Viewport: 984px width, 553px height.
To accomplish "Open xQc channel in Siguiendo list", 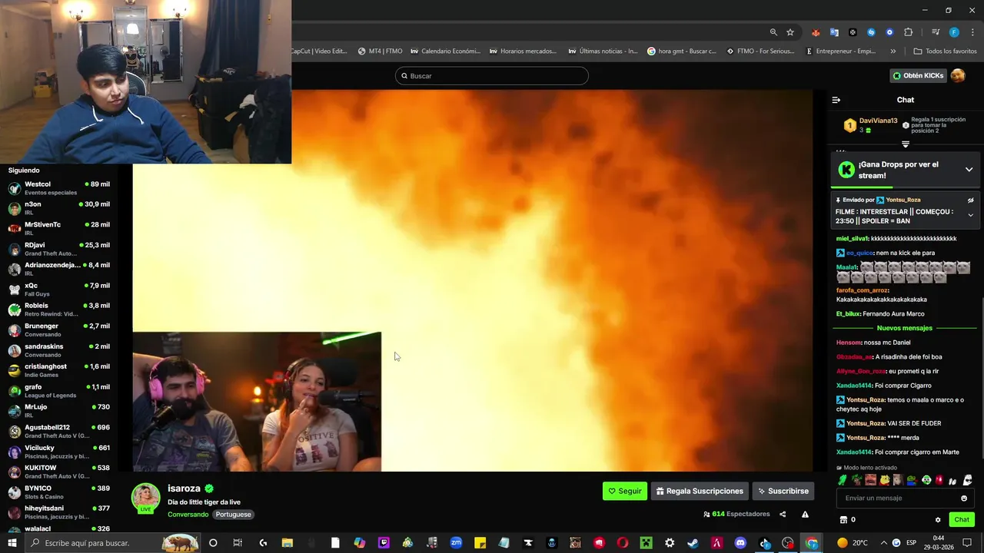I will pyautogui.click(x=59, y=290).
